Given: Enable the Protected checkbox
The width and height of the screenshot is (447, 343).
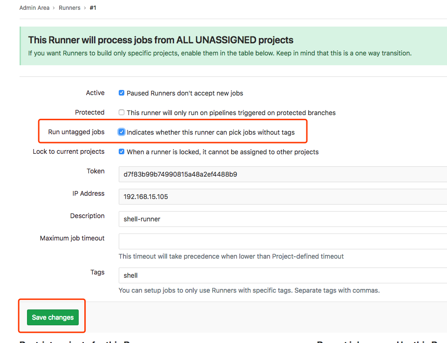Looking at the screenshot, I should click(x=122, y=113).
